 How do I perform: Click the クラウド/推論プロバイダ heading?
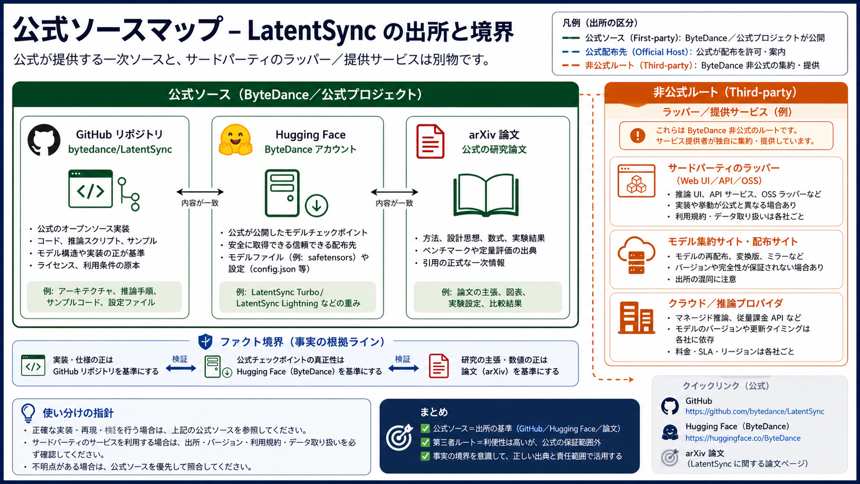click(x=725, y=303)
